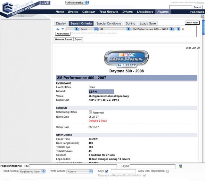
Task: Open the All Networks dropdown
Action: (77, 3)
